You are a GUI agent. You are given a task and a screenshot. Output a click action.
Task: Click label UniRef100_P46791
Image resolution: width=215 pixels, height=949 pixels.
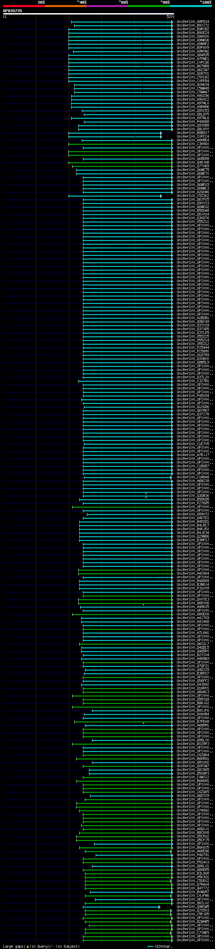[x=192, y=855]
